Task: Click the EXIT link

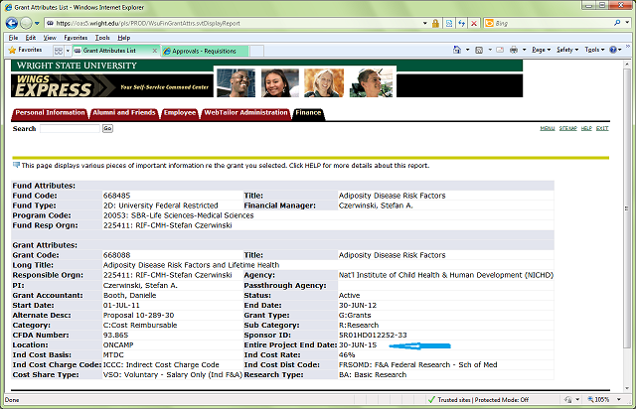Action: pyautogui.click(x=602, y=128)
